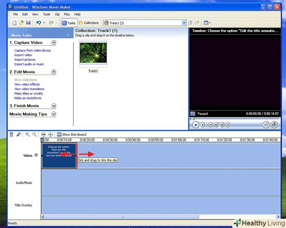Viewport: 286px width, 228px height.
Task: Click the Save Project toolbar icon
Action: (x=28, y=23)
